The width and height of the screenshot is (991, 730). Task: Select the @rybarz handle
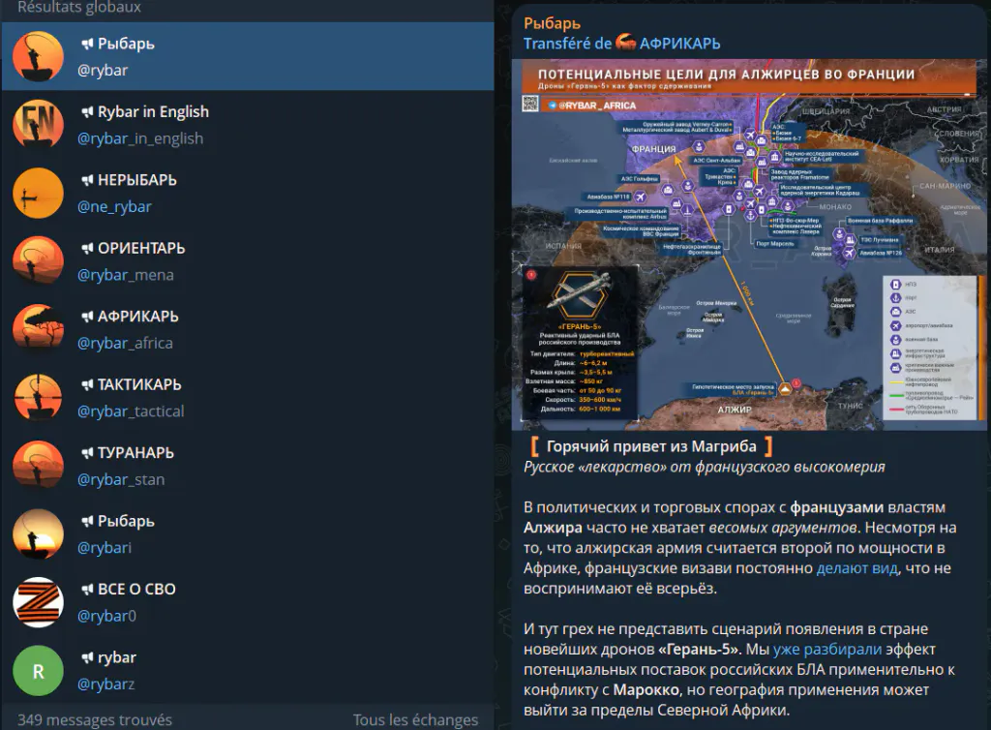point(105,684)
